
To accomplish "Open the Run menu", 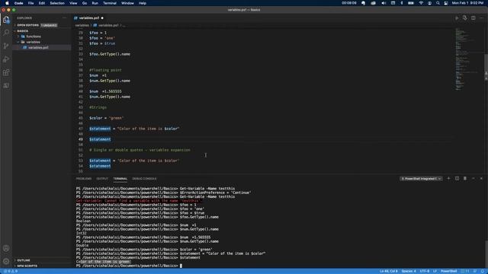I will tap(95, 3).
